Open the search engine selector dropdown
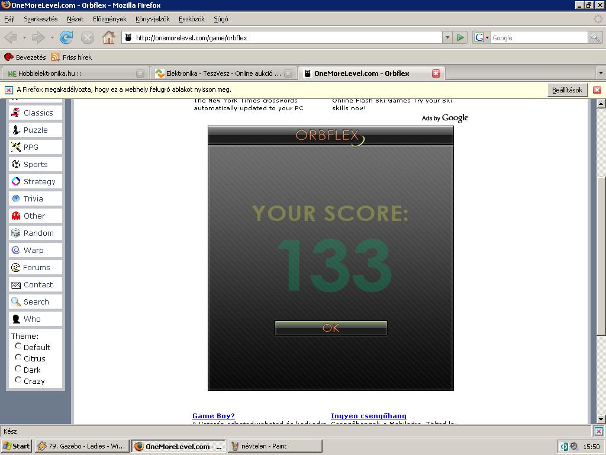The height and width of the screenshot is (455, 606). click(x=481, y=37)
